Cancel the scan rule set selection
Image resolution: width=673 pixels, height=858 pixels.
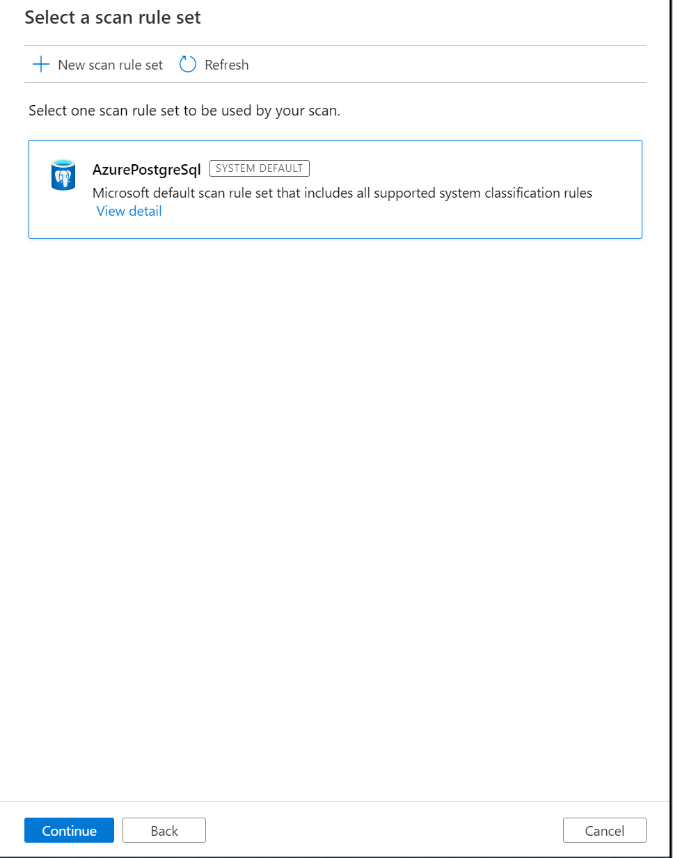(x=604, y=830)
